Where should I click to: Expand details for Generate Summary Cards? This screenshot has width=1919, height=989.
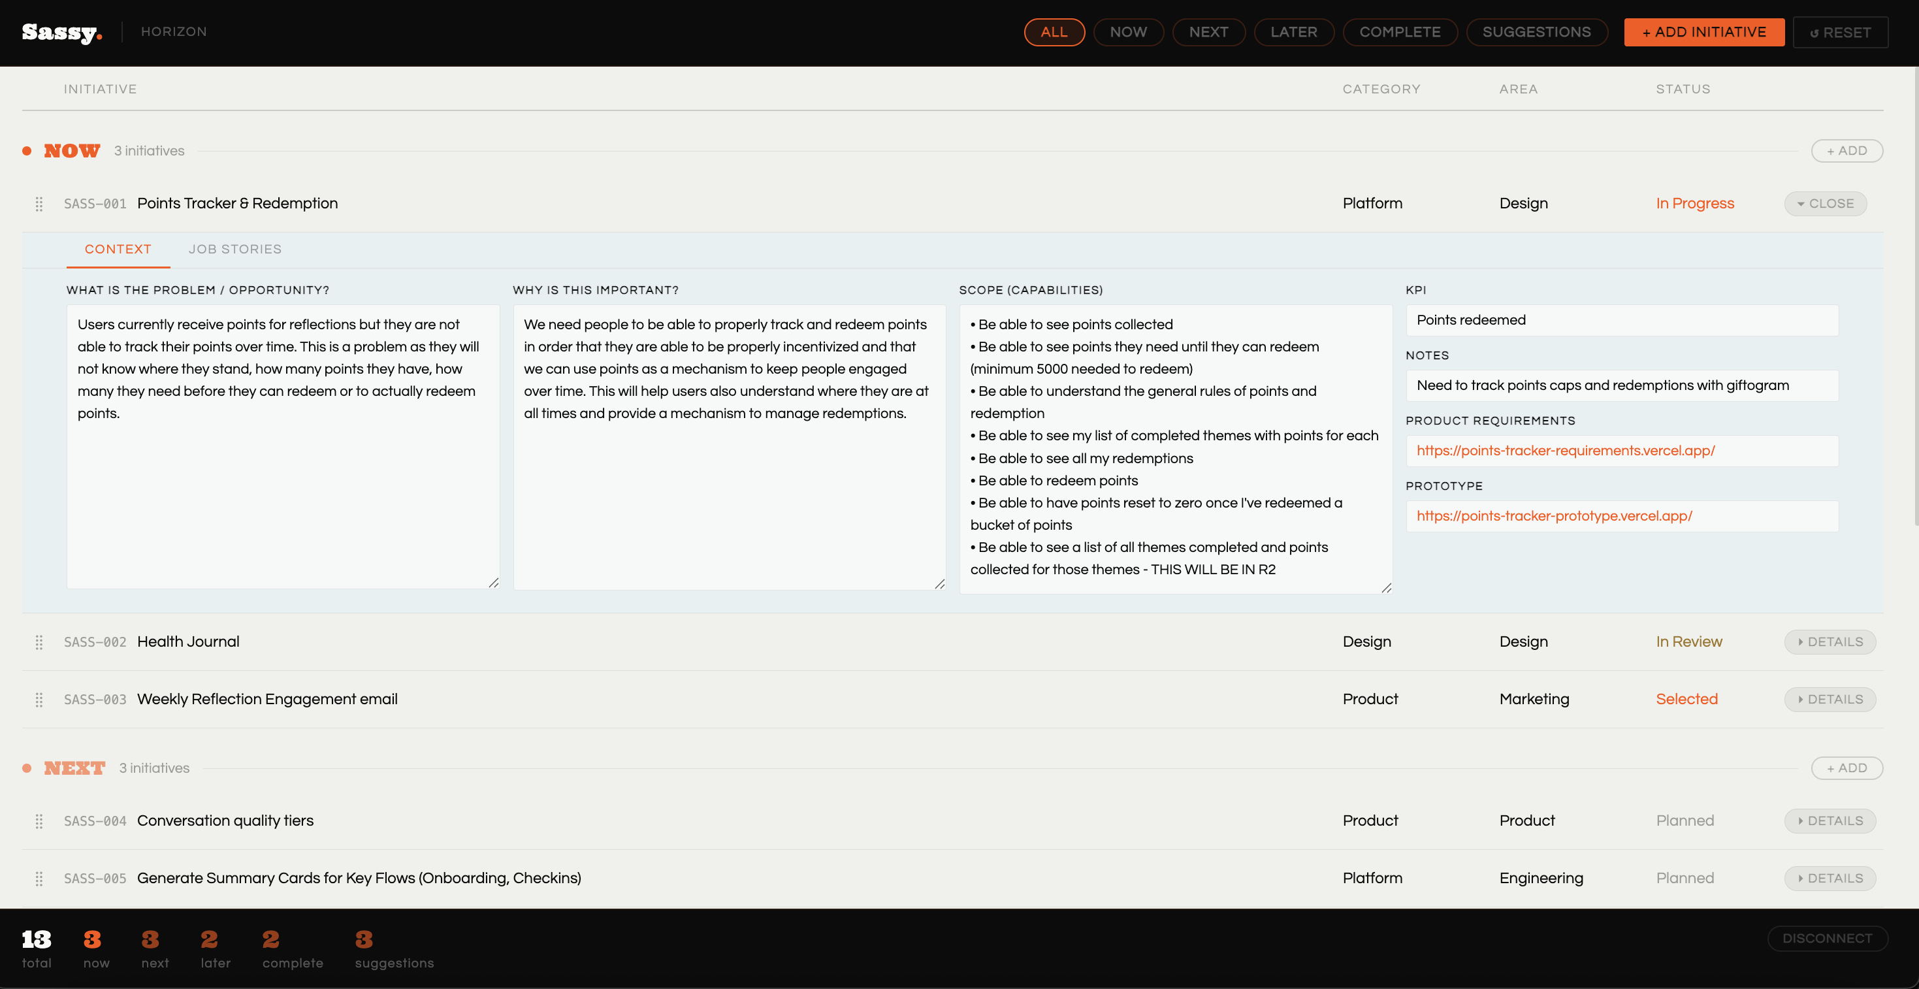pos(1830,878)
